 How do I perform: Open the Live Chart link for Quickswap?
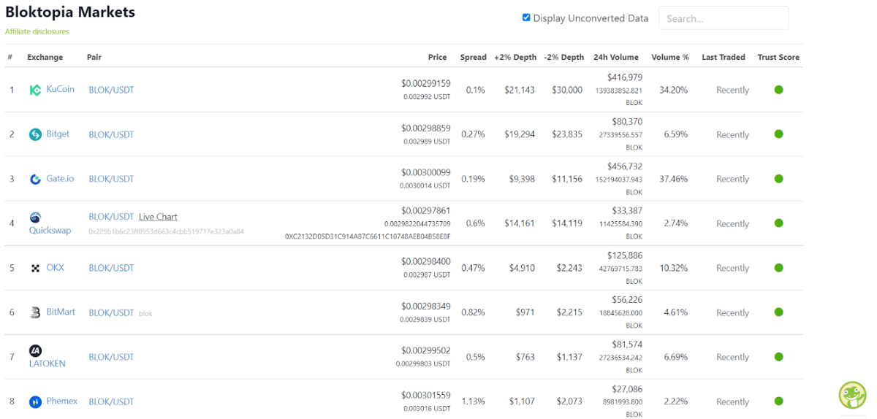tap(158, 217)
